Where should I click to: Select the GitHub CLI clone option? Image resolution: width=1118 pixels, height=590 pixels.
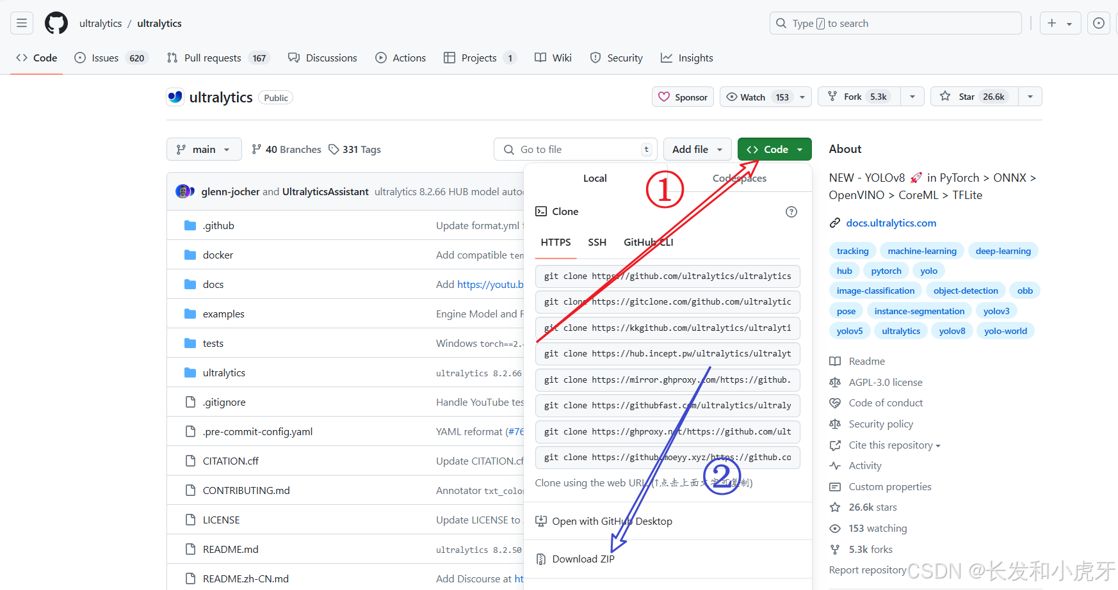click(x=648, y=242)
